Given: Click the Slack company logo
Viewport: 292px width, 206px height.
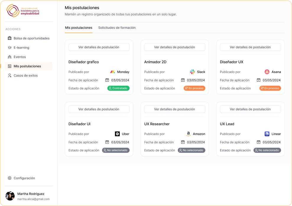Looking at the screenshot, I should [x=192, y=72].
